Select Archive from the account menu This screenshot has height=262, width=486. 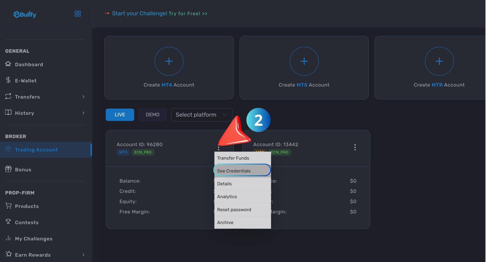pos(242,223)
